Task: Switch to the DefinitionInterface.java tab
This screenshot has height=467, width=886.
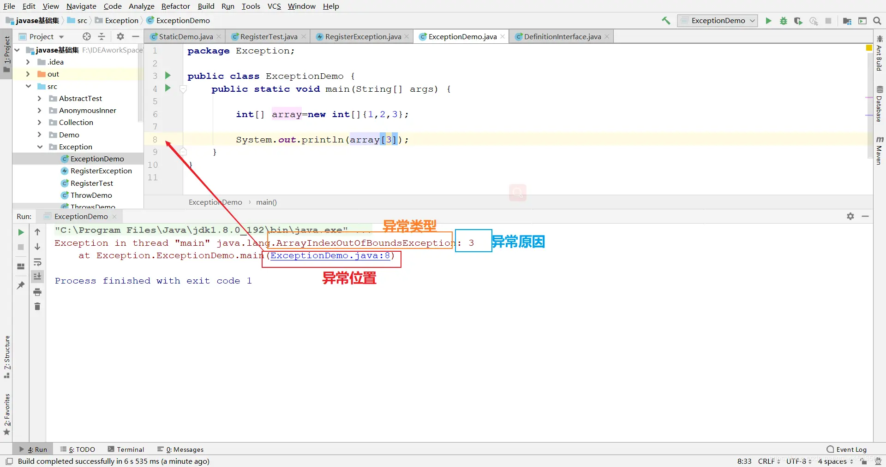Action: 562,36
